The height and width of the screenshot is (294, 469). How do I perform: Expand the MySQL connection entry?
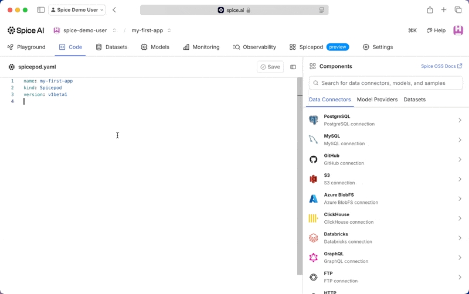[x=460, y=140]
